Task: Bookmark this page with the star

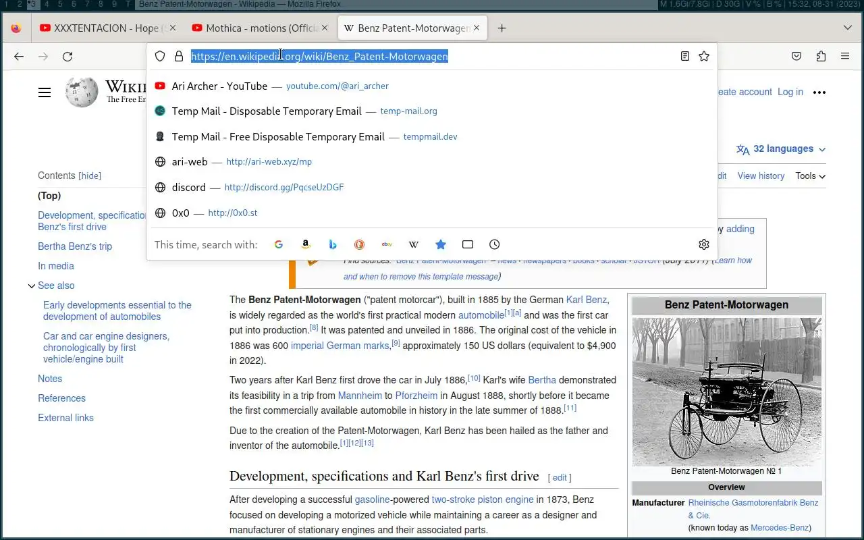Action: point(704,57)
